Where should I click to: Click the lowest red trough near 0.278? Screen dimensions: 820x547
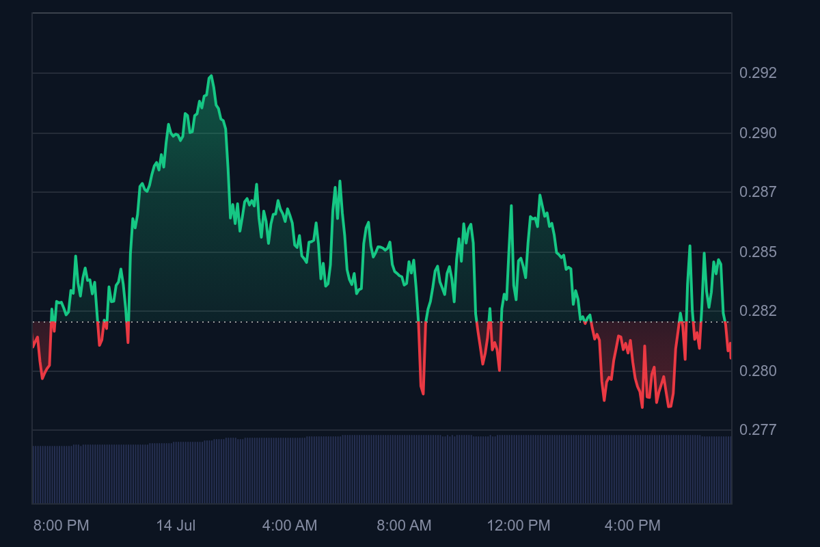point(642,407)
